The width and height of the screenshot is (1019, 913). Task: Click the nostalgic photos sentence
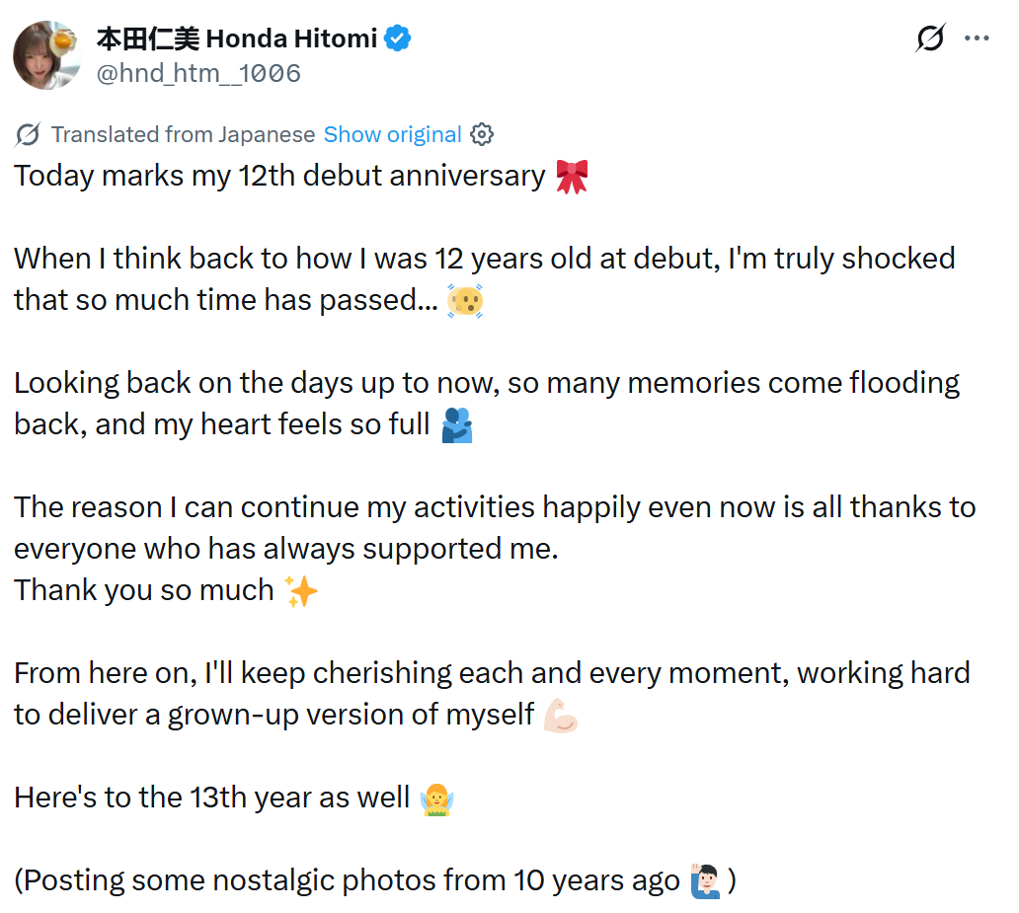[x=375, y=881]
